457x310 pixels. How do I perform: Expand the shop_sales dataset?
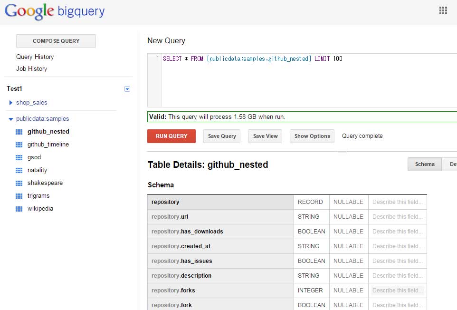[11, 103]
